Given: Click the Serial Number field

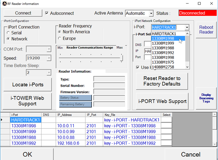Looking at the screenshot, I should pos(109,85).
